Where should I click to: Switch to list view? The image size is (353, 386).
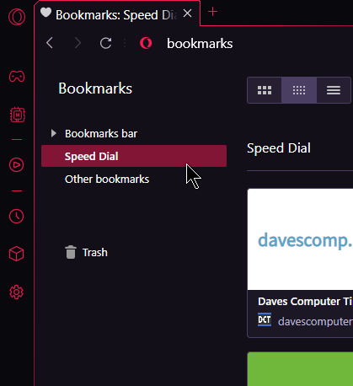(334, 90)
